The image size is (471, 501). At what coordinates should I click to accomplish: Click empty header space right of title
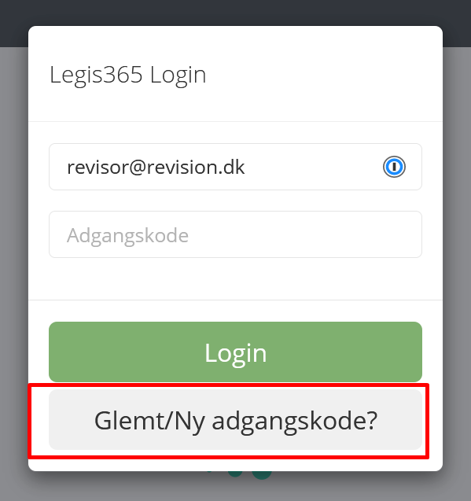pos(322,74)
